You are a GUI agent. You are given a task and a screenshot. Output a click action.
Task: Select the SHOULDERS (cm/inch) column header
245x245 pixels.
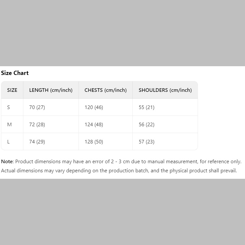[x=165, y=90]
